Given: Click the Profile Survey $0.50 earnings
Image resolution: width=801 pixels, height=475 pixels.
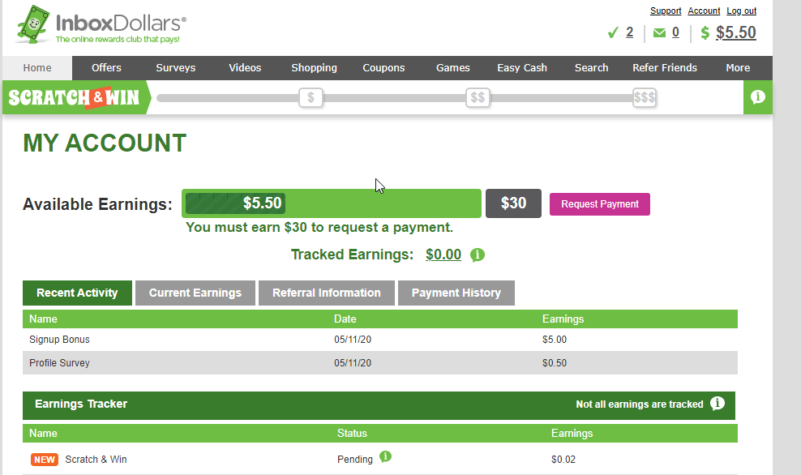Looking at the screenshot, I should pos(555,362).
